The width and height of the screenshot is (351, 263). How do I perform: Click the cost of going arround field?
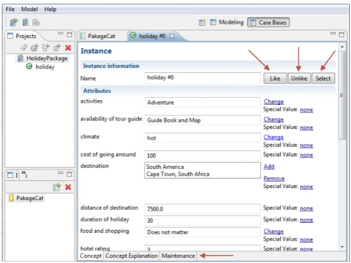pos(202,156)
